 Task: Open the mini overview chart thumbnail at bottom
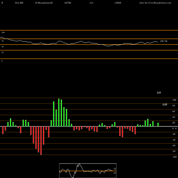point(88,171)
